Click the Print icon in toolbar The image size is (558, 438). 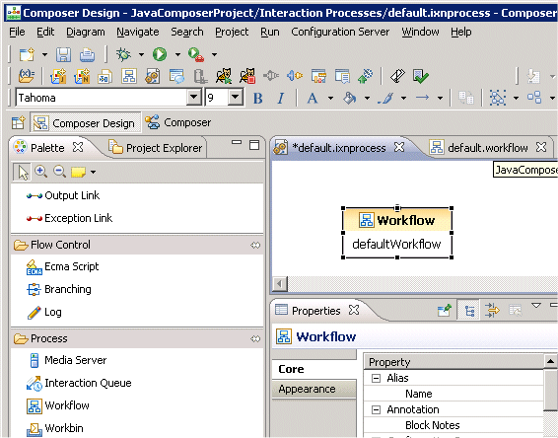[87, 55]
